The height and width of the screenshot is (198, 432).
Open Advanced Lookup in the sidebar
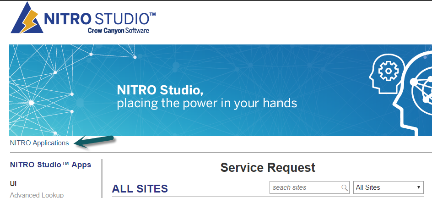click(37, 195)
